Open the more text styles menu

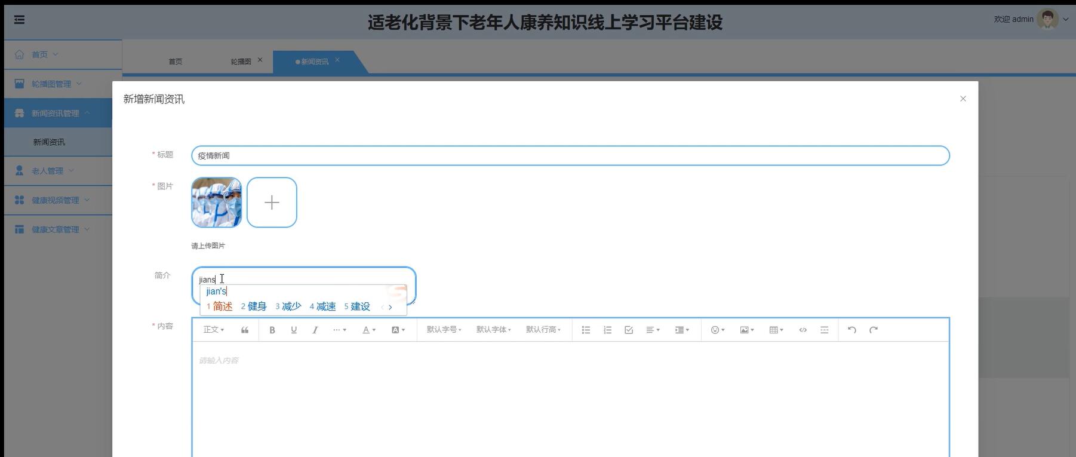340,330
